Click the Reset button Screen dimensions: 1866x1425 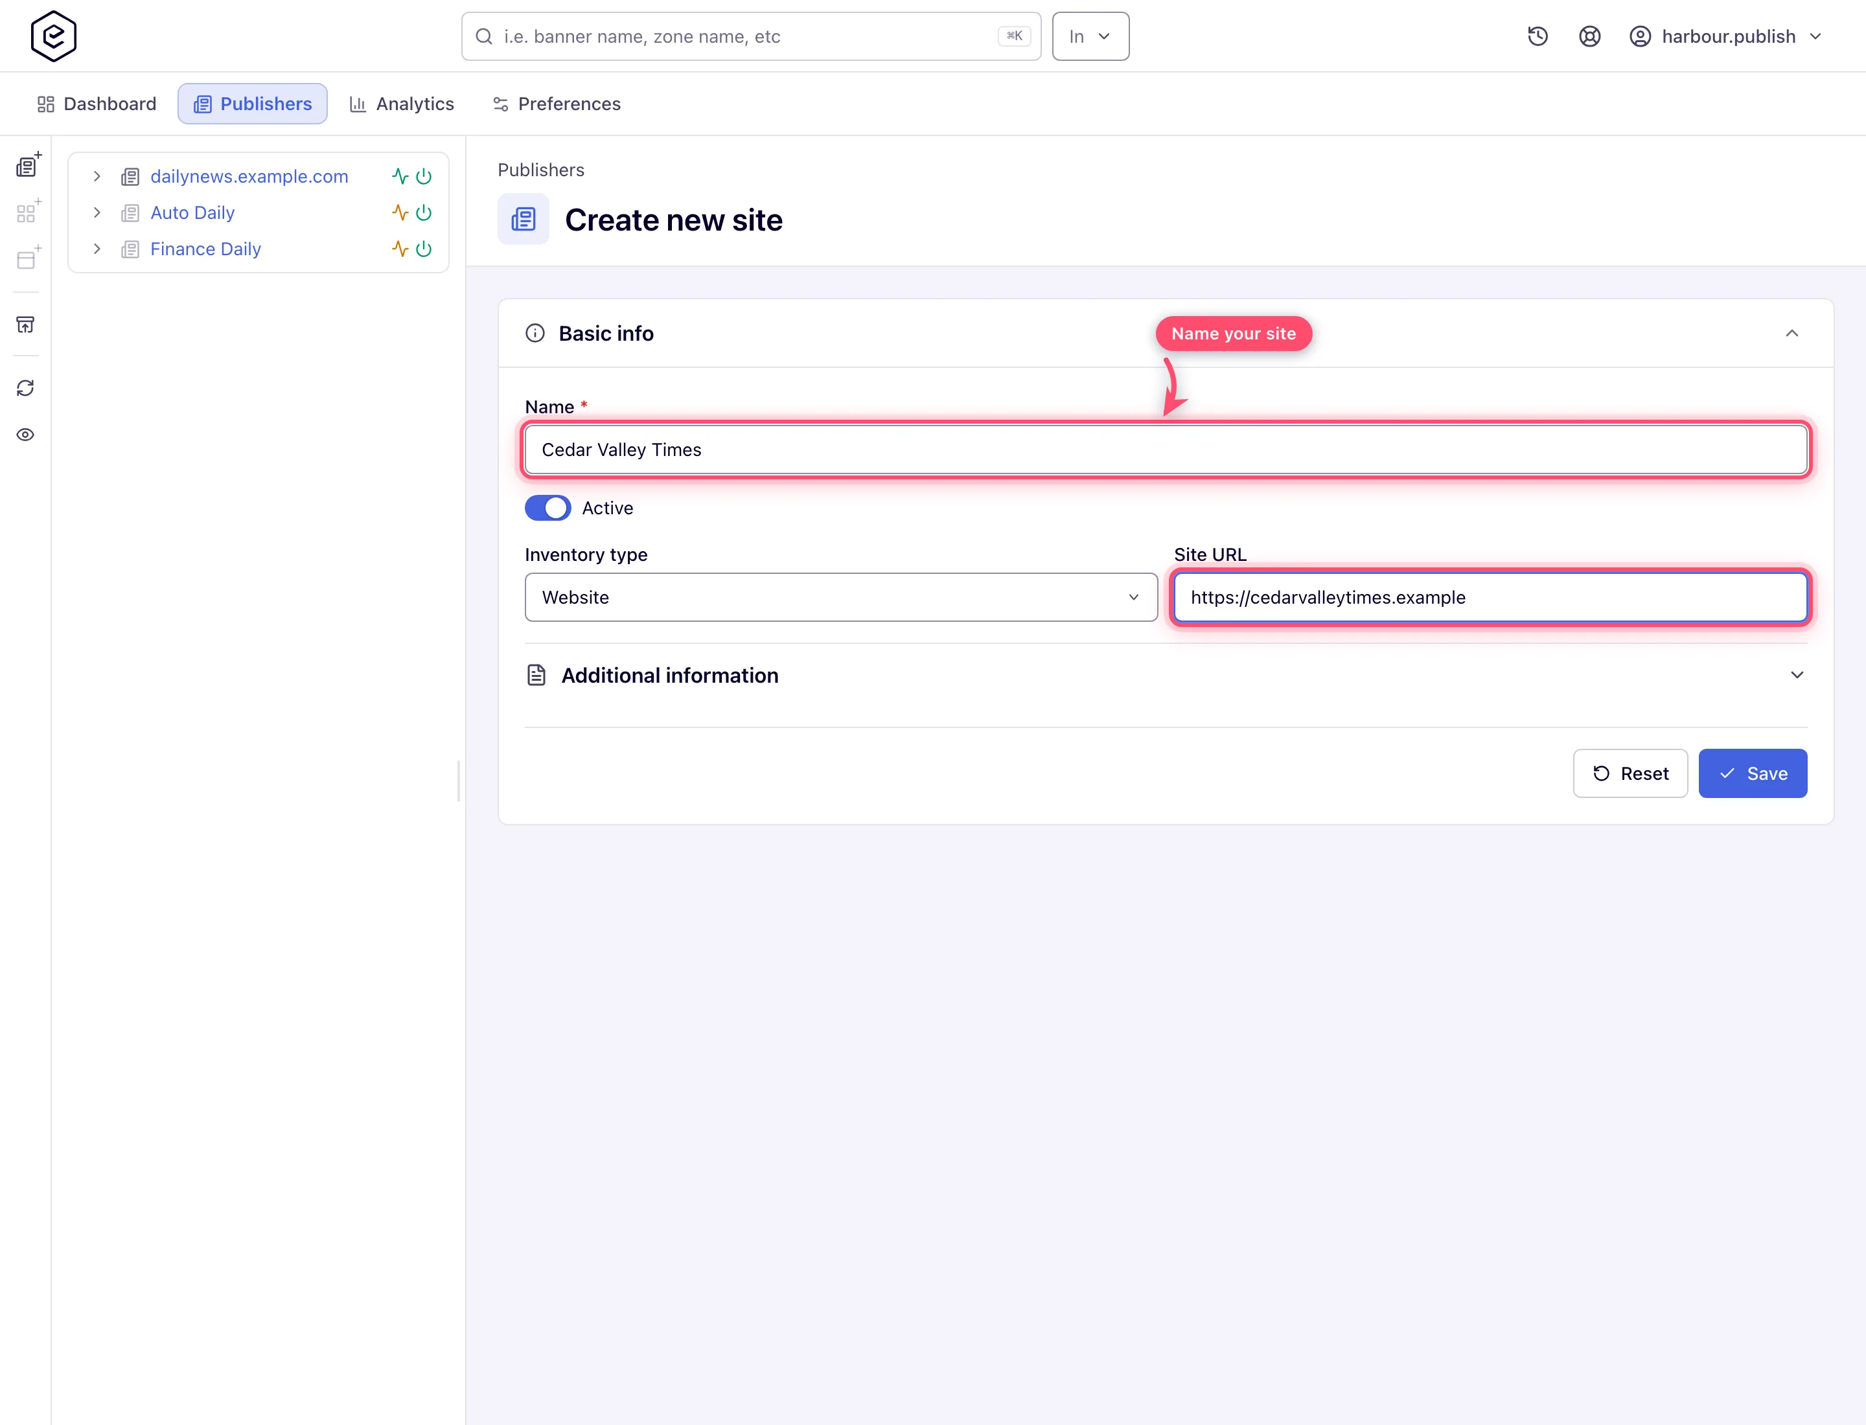coord(1630,773)
